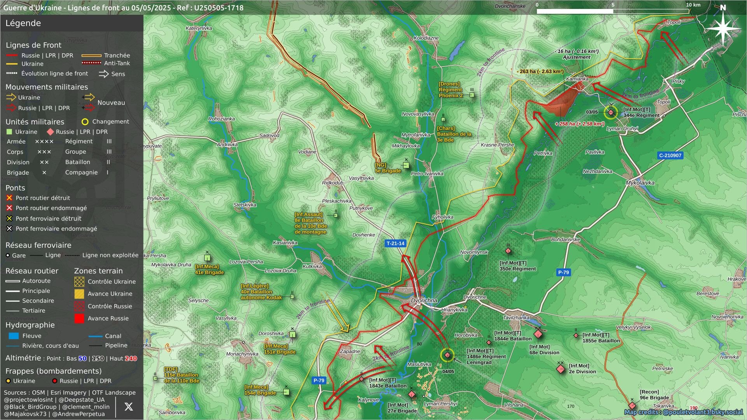Screen dimensions: 747x420
Task: Click the C-210907 road shield
Action: (x=670, y=156)
